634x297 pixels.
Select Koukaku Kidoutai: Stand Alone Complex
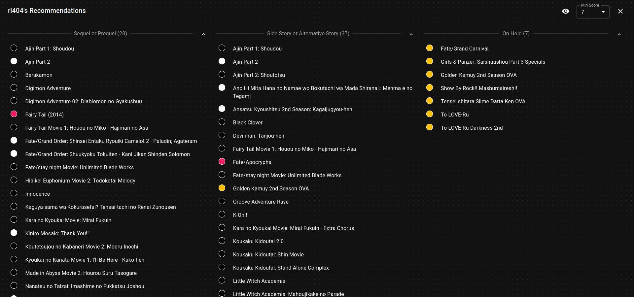pos(281,268)
